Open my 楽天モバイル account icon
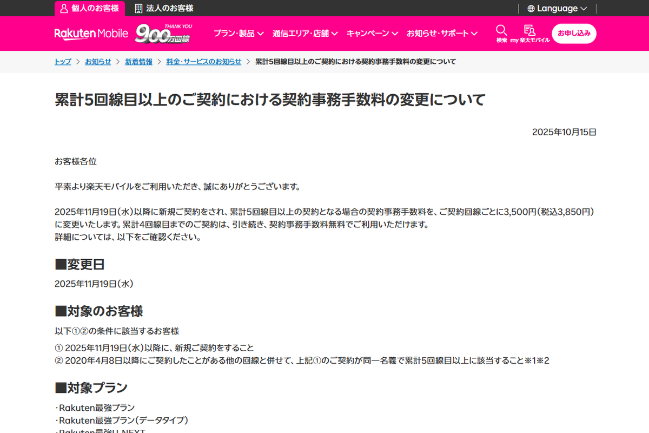Viewport: 649px width, 433px height. [x=529, y=30]
